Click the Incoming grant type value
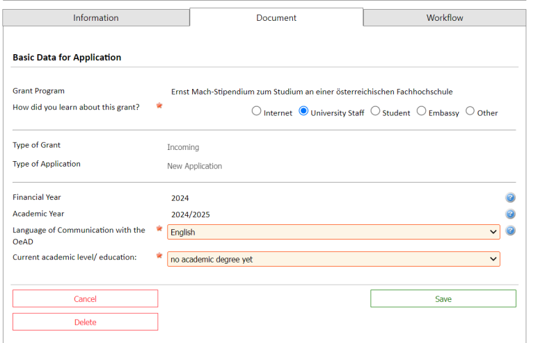Screen dimensions: 538x343 [183, 147]
